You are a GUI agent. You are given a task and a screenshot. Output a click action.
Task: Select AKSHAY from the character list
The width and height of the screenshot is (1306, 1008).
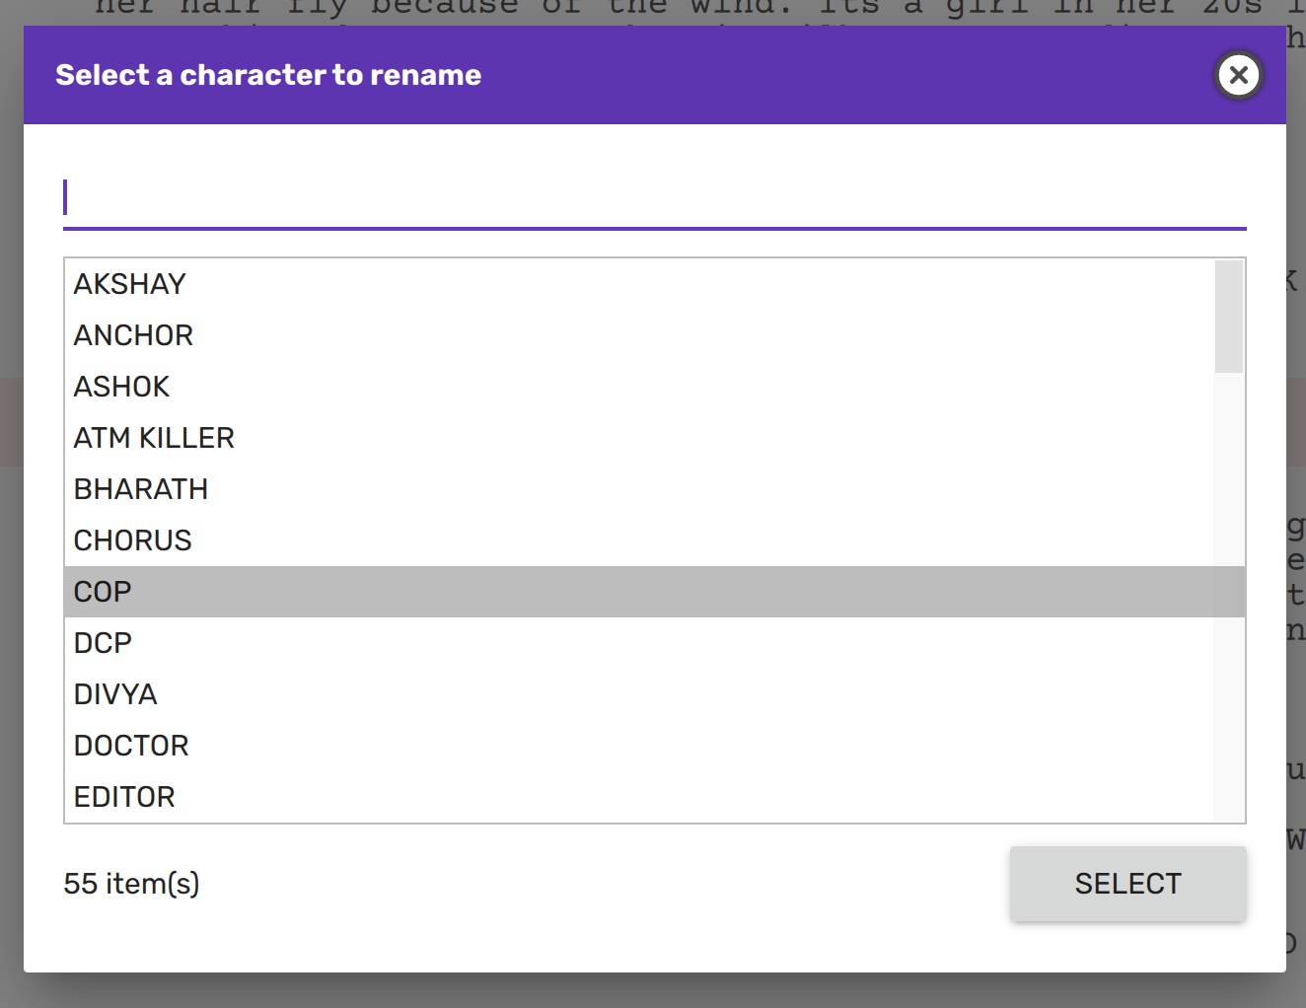[x=130, y=284]
